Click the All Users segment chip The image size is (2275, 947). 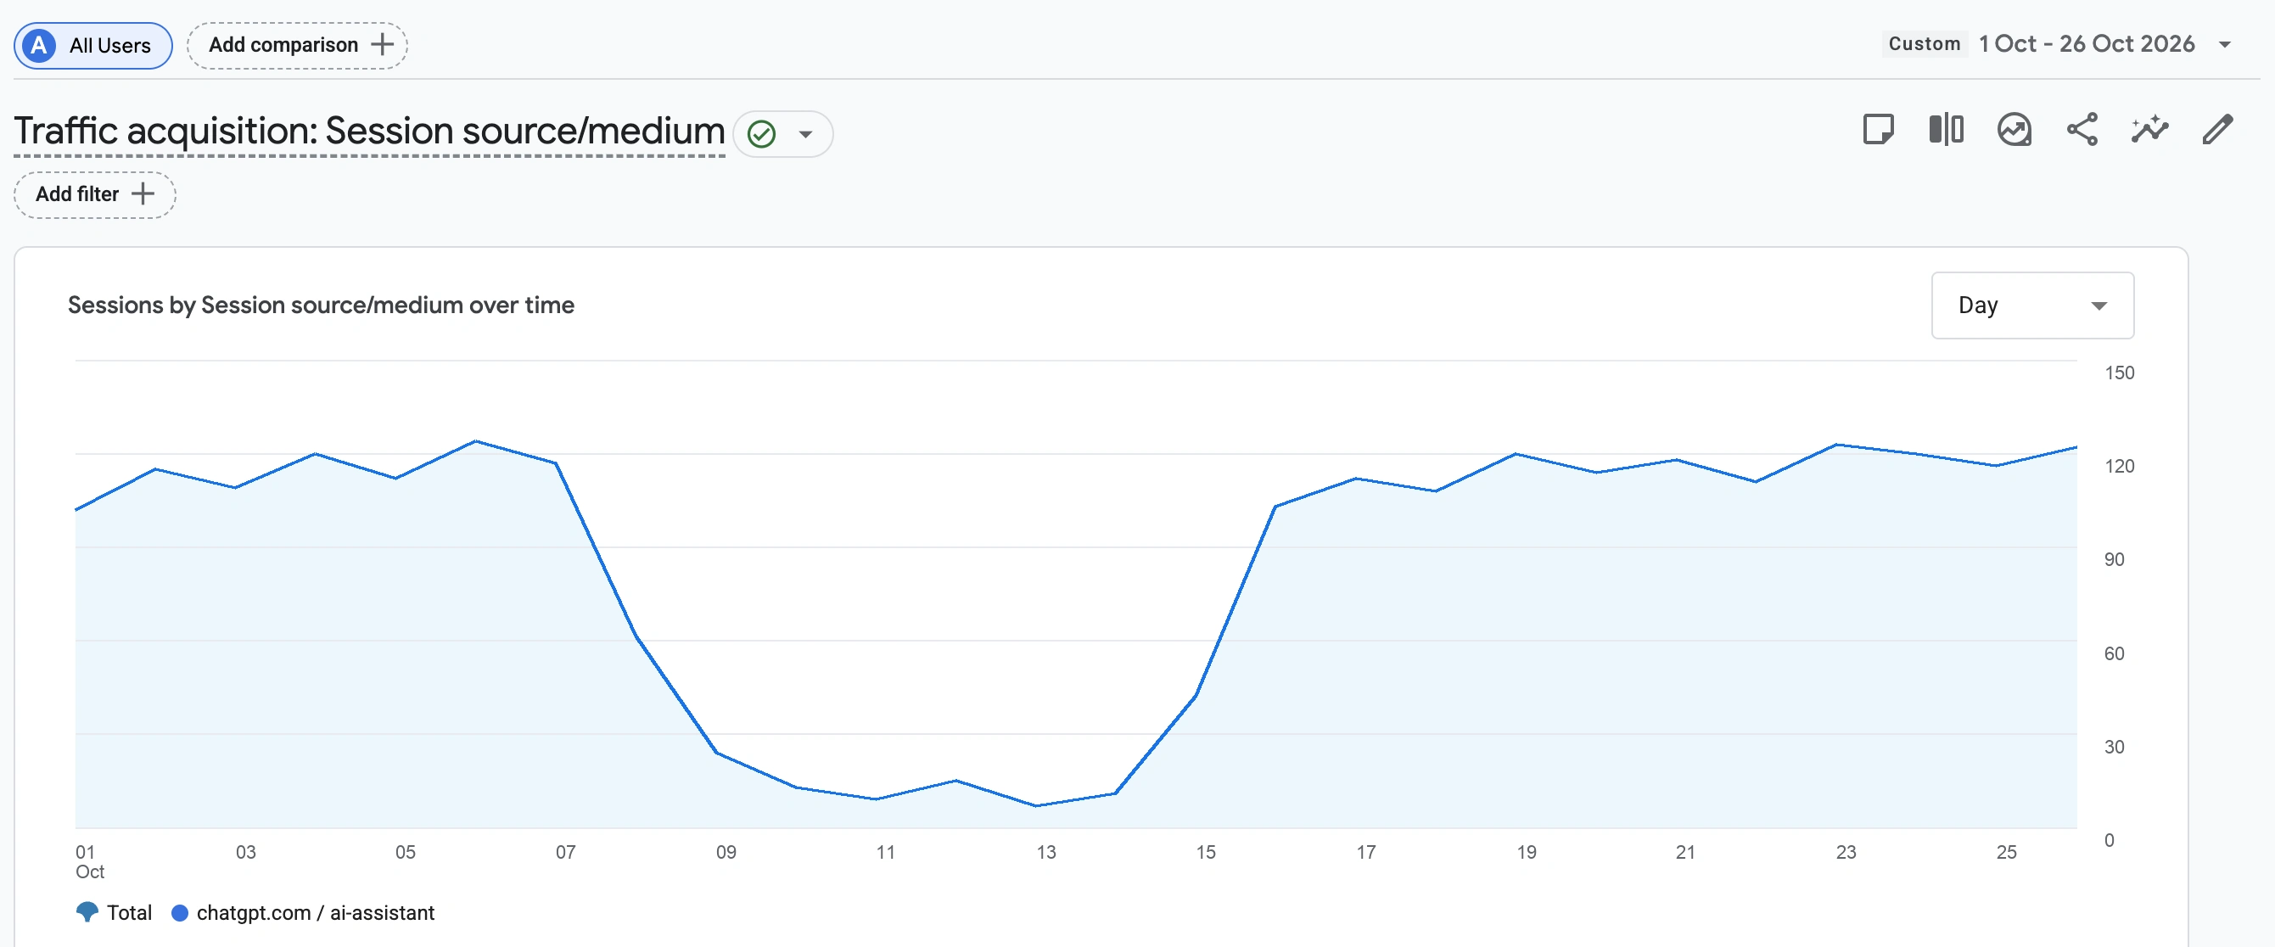click(92, 45)
